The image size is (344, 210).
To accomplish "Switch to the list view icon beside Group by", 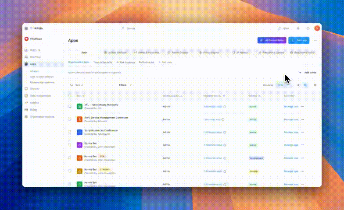I will pyautogui.click(x=298, y=85).
